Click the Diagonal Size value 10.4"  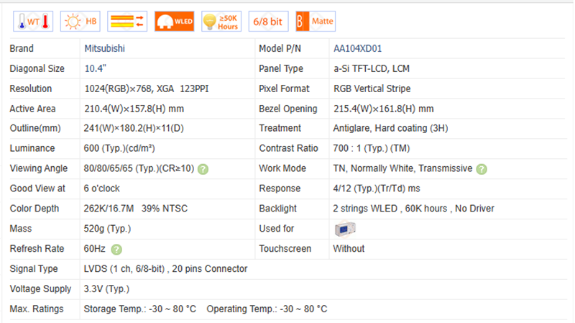tap(96, 68)
